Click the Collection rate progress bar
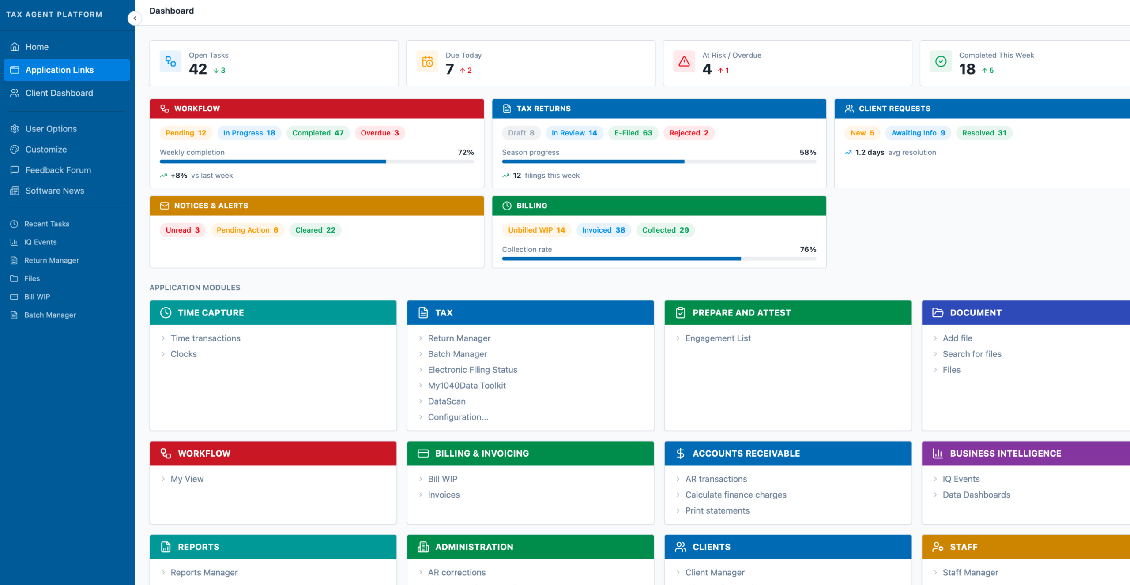This screenshot has height=585, width=1130. (659, 259)
